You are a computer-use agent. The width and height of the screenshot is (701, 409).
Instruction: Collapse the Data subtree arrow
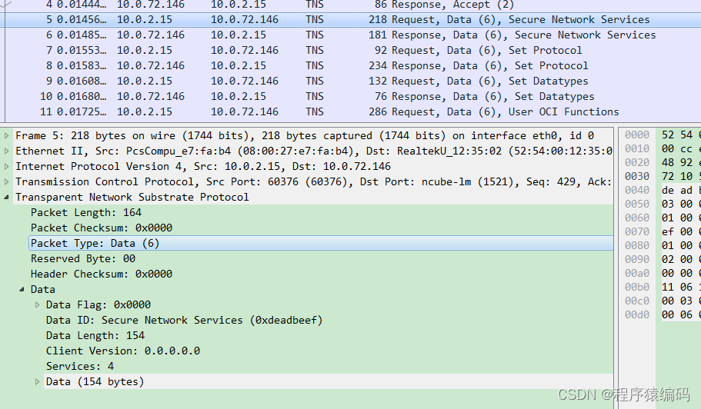pyautogui.click(x=22, y=289)
